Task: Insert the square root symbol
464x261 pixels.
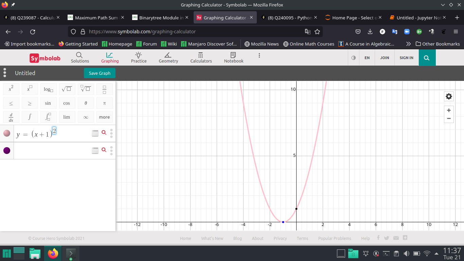Action: tap(67, 89)
